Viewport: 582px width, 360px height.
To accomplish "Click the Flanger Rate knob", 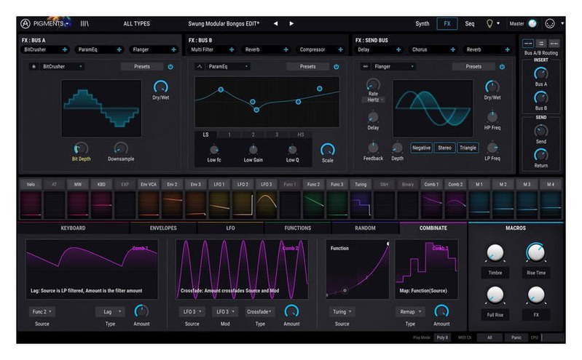I will pyautogui.click(x=373, y=84).
